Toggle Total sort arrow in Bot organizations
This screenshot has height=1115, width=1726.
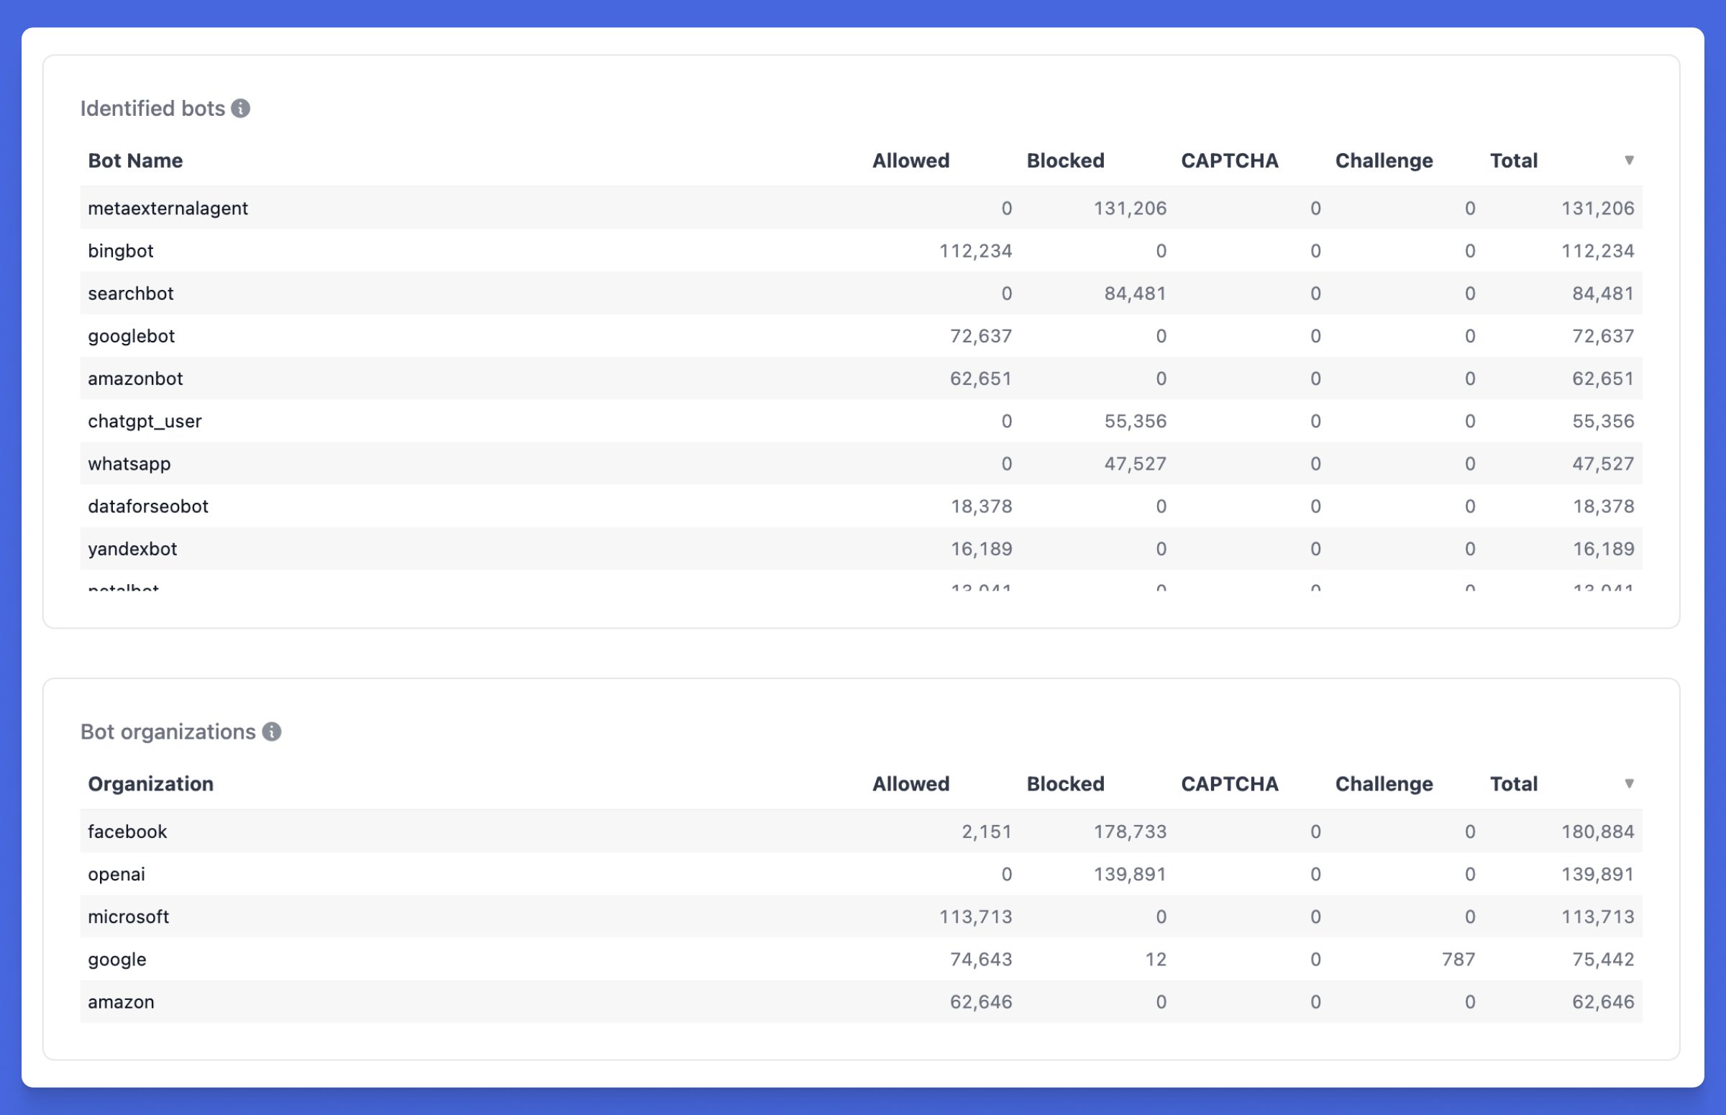click(x=1628, y=783)
